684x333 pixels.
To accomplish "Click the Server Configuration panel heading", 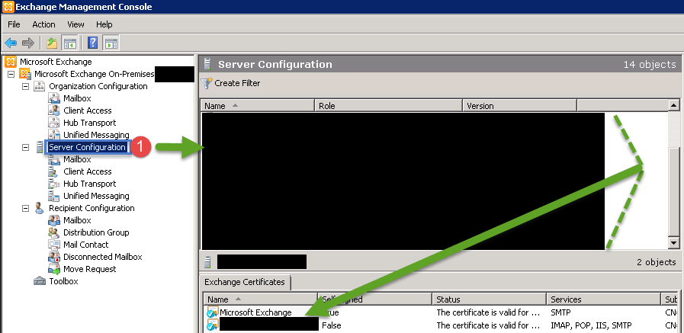I will [275, 65].
